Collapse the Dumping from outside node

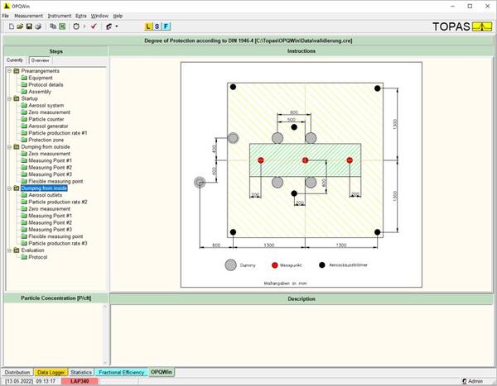pos(9,147)
